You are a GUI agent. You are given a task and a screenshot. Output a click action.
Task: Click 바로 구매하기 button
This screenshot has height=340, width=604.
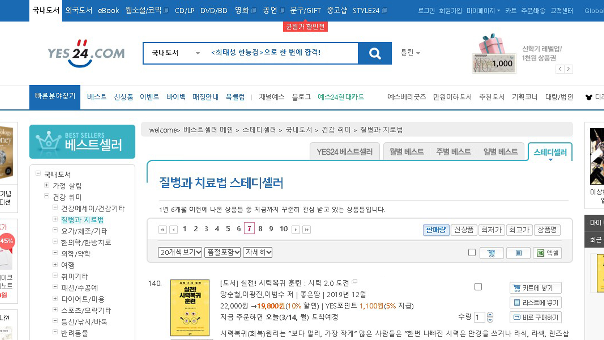pos(535,317)
